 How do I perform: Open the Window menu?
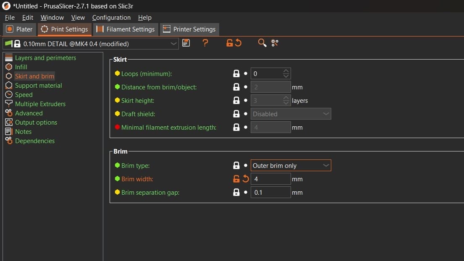[52, 18]
